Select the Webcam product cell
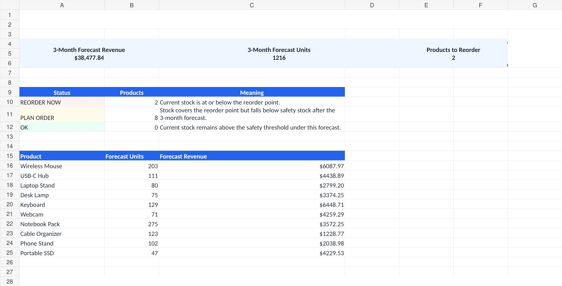This screenshot has height=286, width=562. (x=62, y=214)
